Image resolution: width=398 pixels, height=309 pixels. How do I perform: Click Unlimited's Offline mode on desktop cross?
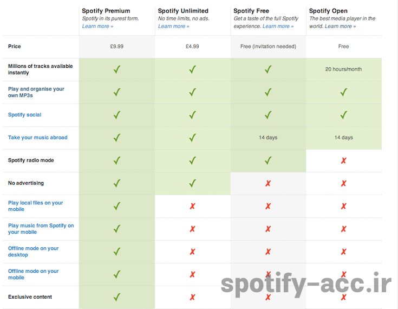[x=192, y=252]
